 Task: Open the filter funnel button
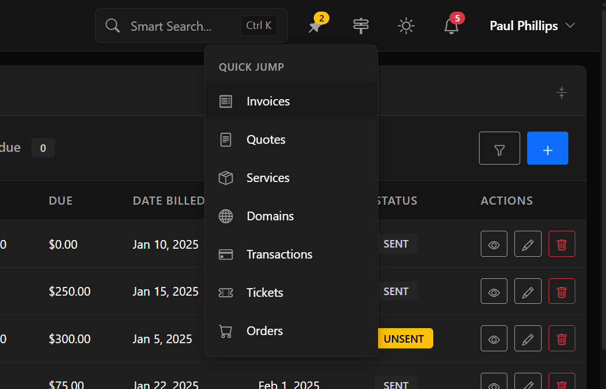[499, 148]
